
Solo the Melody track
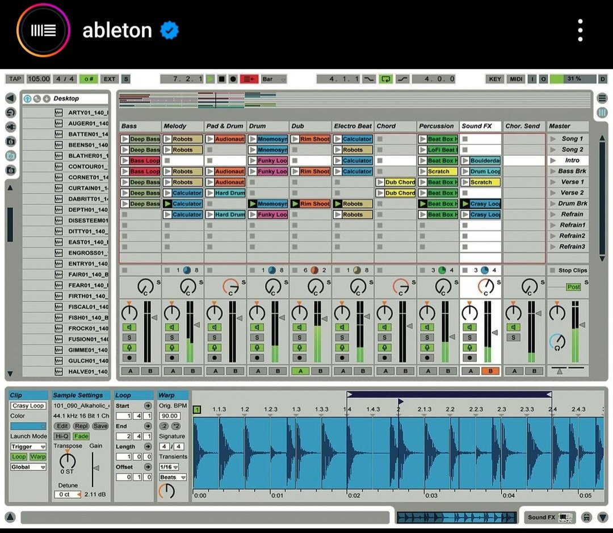point(171,338)
